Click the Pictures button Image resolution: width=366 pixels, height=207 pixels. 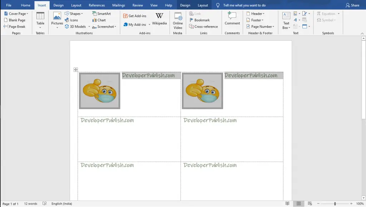(57, 20)
